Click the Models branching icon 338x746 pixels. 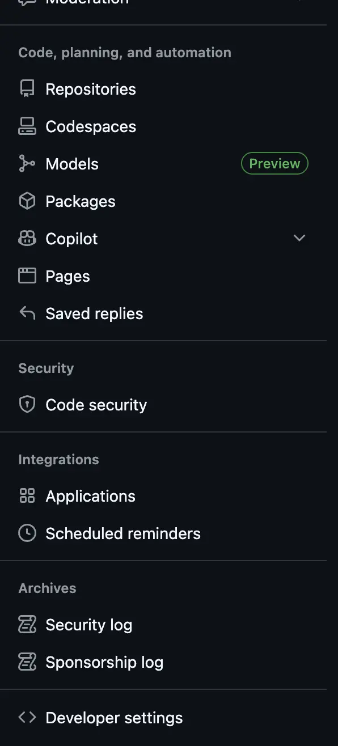point(26,163)
